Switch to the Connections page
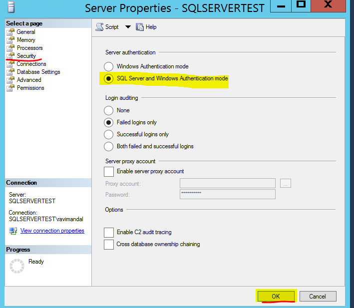Viewport: 354px width, 308px height. tap(31, 64)
